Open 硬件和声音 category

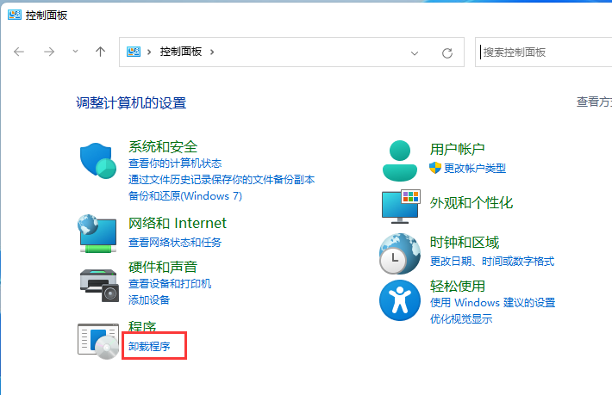point(163,268)
